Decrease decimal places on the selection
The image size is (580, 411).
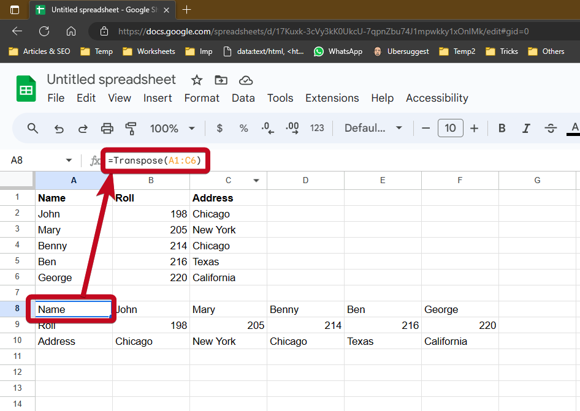pos(267,129)
